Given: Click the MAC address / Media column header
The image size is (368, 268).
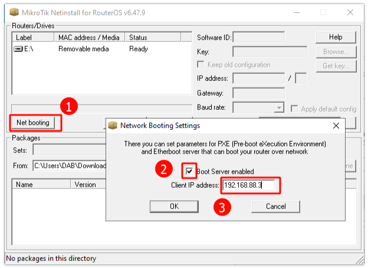Looking at the screenshot, I should pos(90,38).
